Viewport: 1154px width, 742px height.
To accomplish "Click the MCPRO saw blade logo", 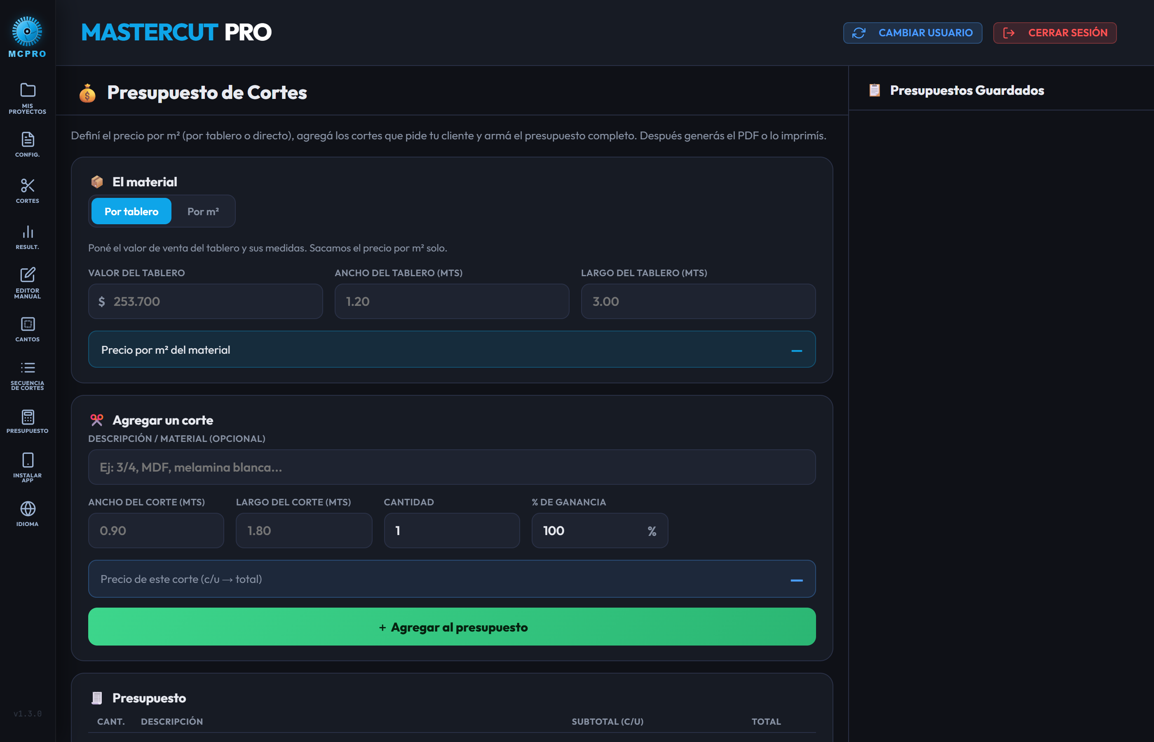I will pyautogui.click(x=27, y=31).
